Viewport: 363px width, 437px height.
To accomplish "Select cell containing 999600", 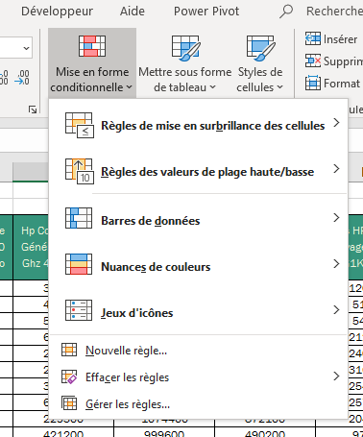I will (x=164, y=432).
